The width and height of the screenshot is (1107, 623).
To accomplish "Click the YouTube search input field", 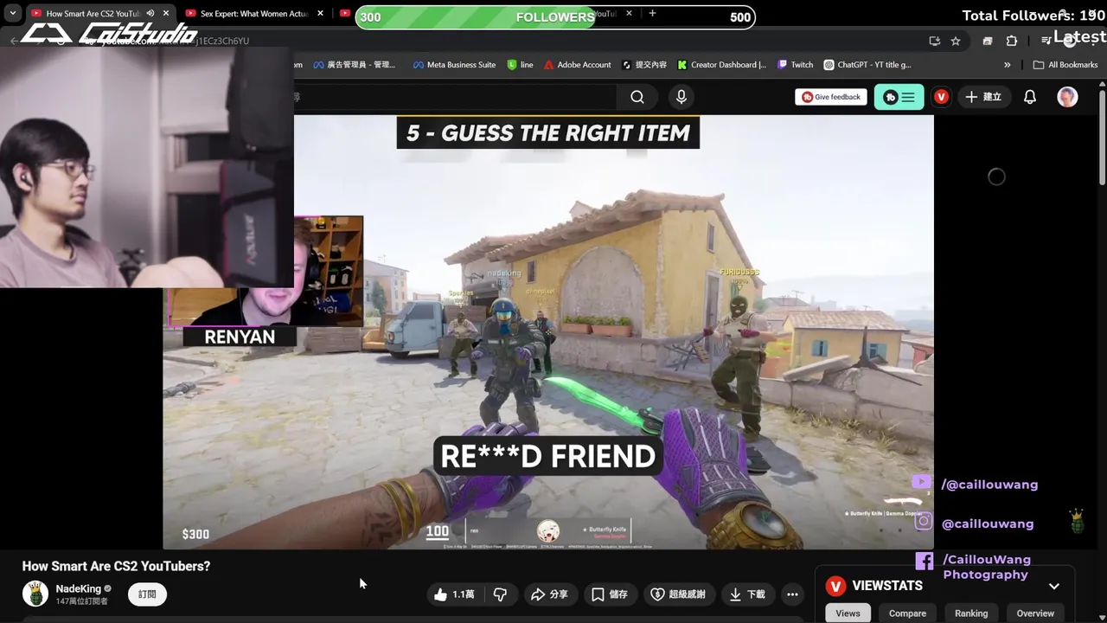I will tap(454, 97).
